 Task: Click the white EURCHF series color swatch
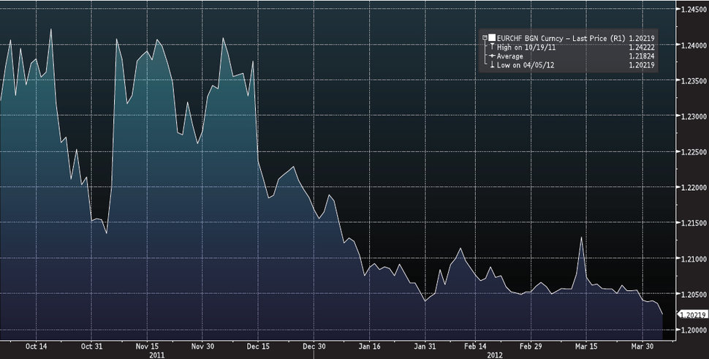tap(491, 38)
